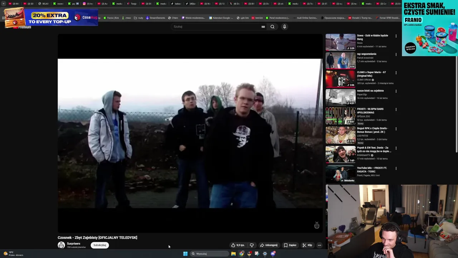Click the video title Czosnek - Zbyt Zajebisty
458x258 pixels.
coord(97,238)
